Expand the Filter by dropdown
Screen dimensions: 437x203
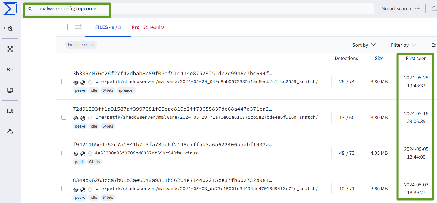coord(403,45)
